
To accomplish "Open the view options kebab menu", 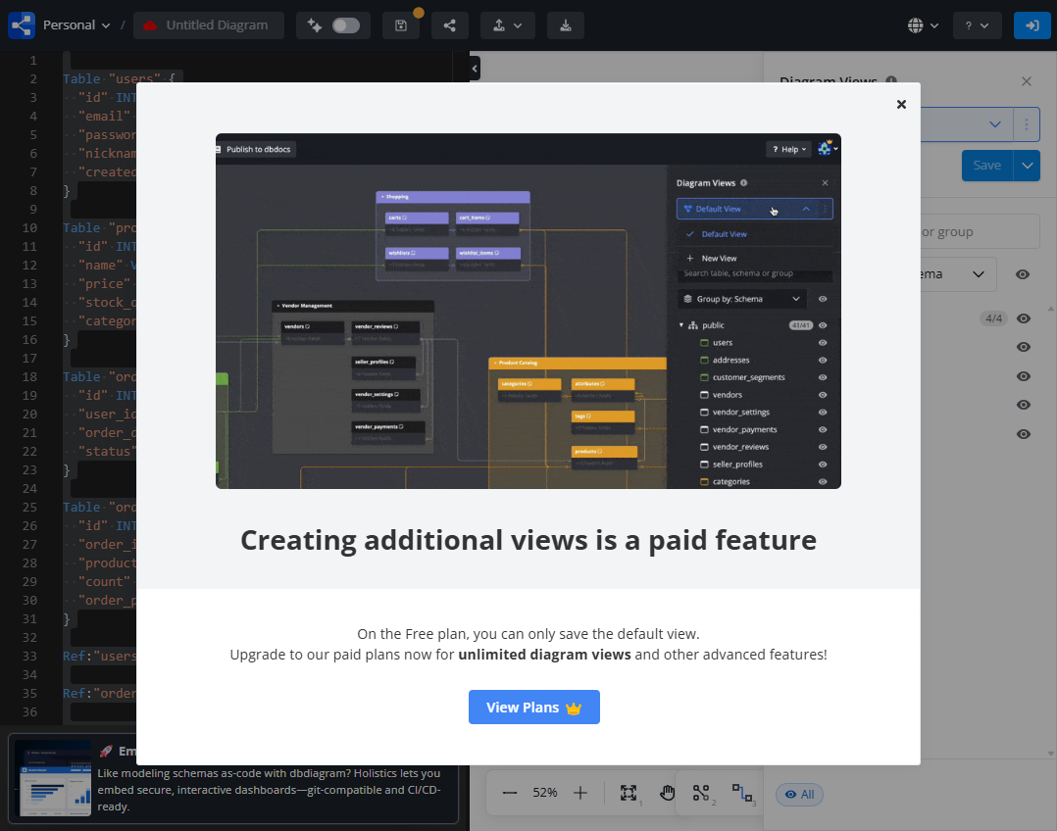I will (x=1027, y=124).
